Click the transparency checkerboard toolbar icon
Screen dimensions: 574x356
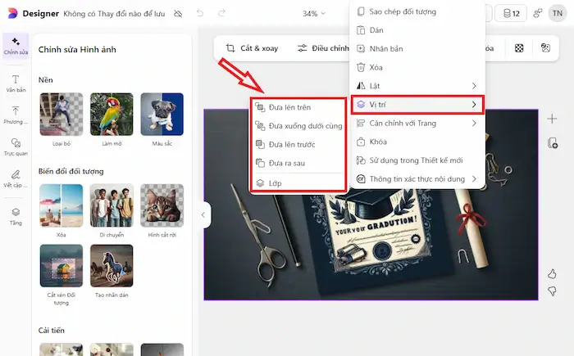(519, 48)
